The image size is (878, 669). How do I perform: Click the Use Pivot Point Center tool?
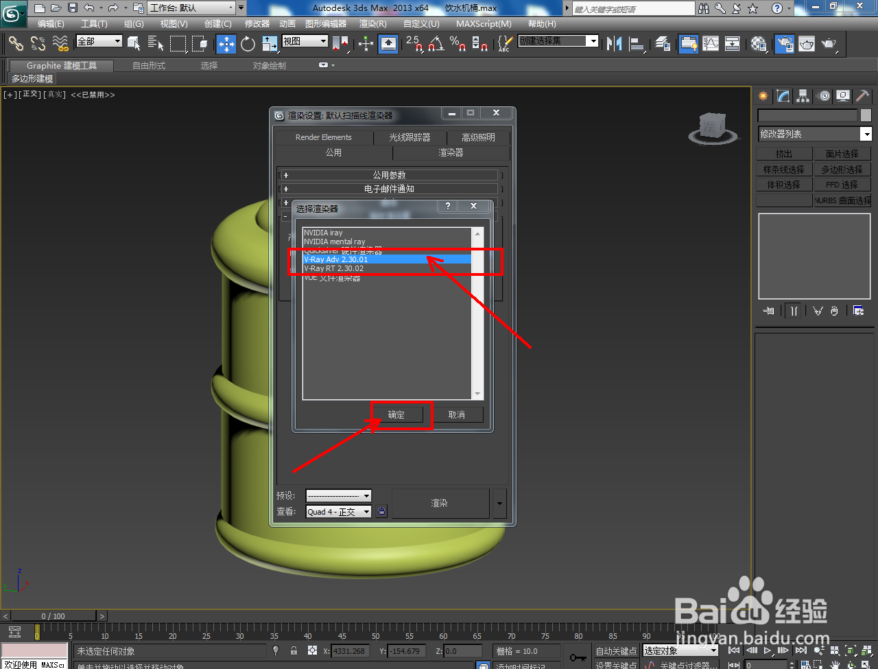point(341,44)
